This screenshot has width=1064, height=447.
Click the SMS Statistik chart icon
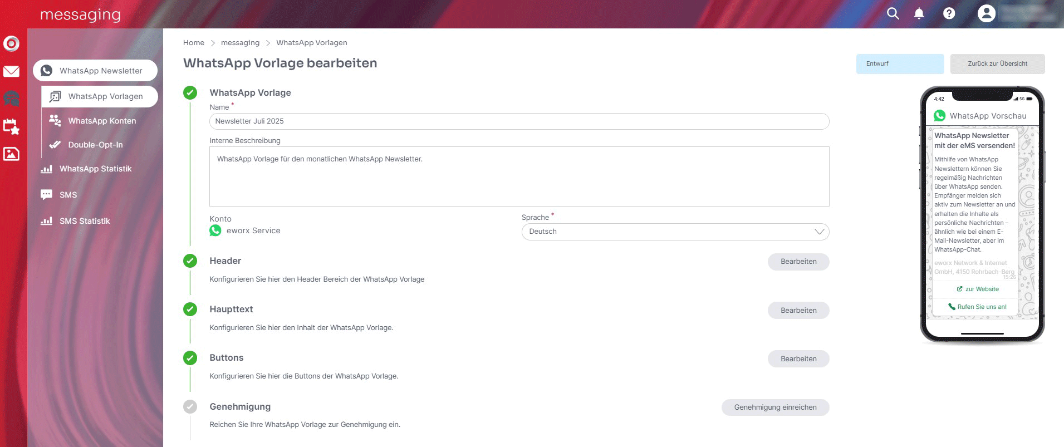point(47,221)
